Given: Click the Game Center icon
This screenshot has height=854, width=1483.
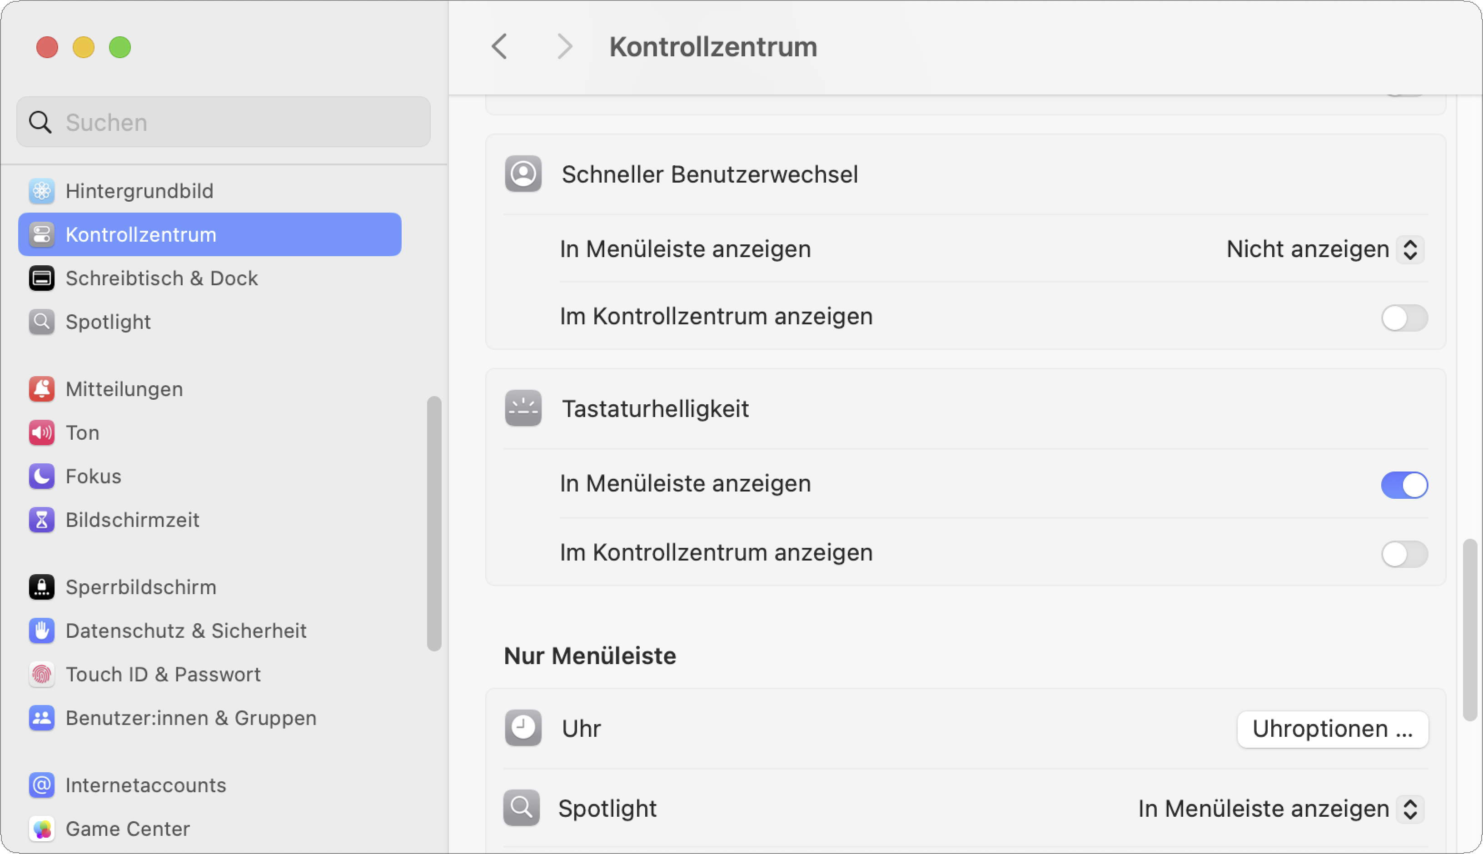Looking at the screenshot, I should [42, 829].
